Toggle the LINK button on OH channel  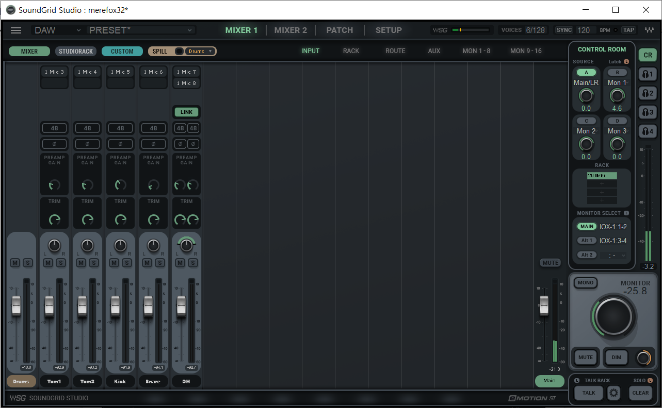tap(186, 112)
